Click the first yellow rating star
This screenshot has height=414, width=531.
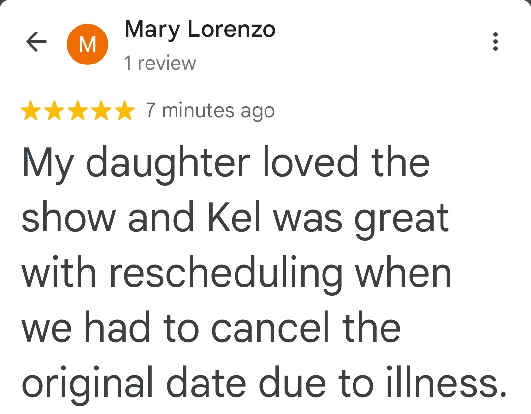point(31,111)
